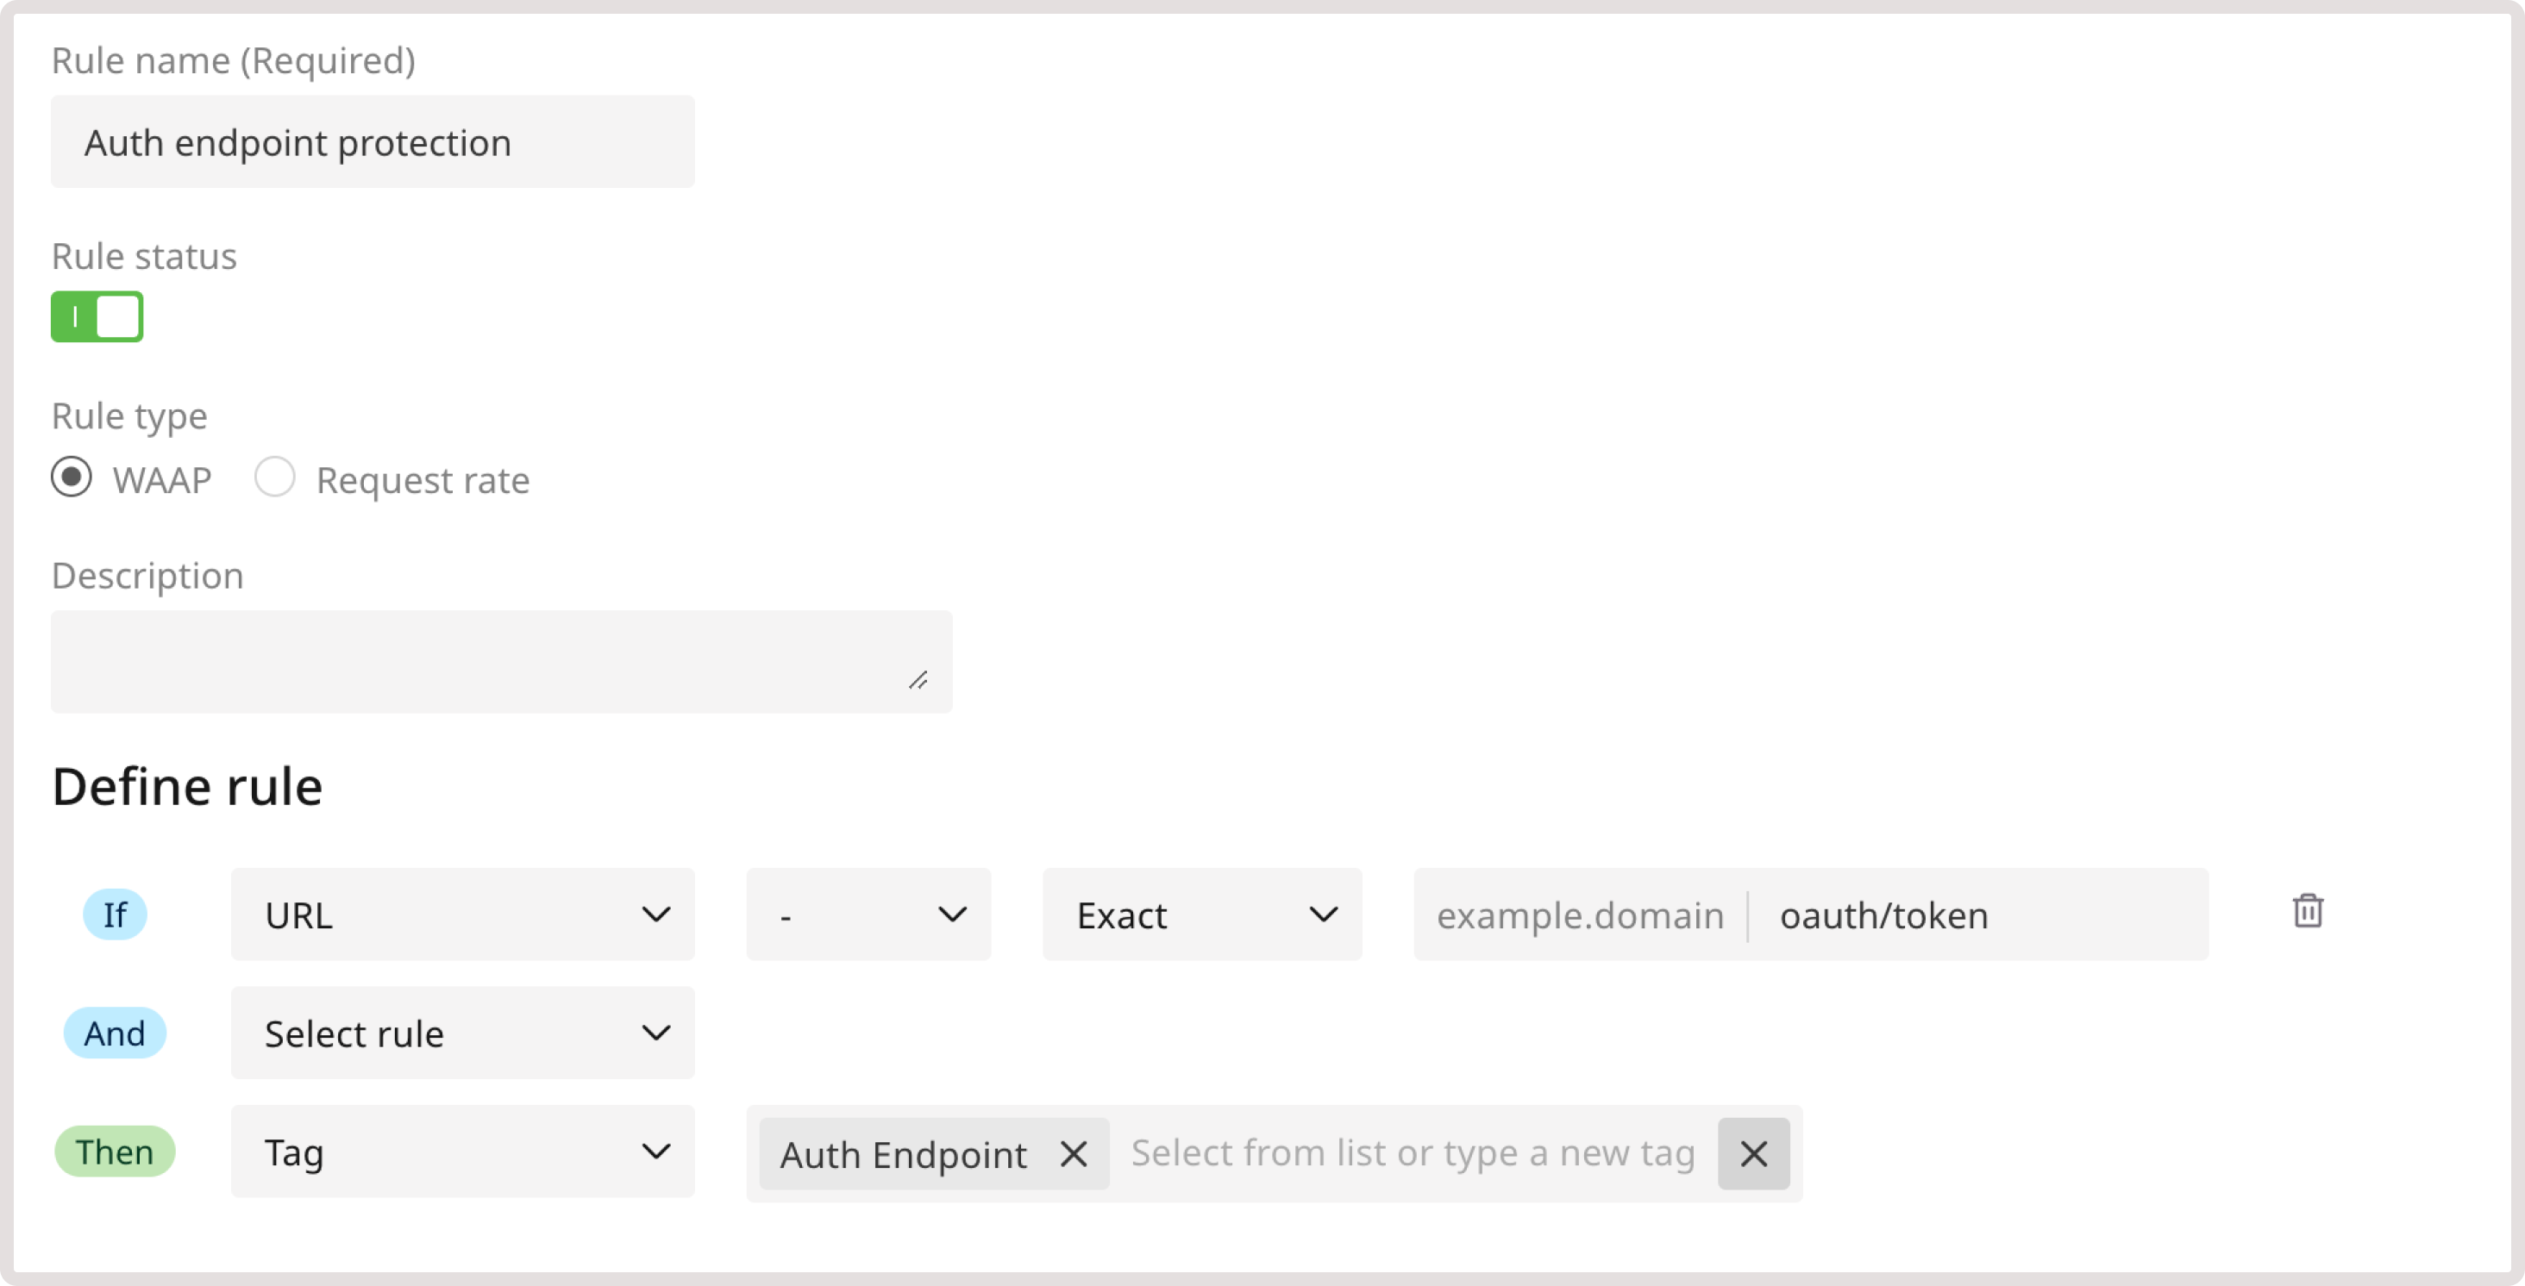
Task: Click the example.domain input field
Action: pyautogui.click(x=1580, y=914)
